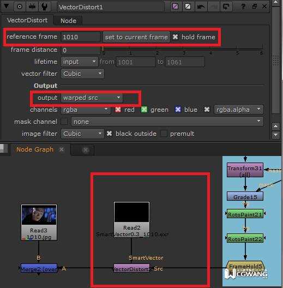Switch to the Node tab
283x288 pixels.
[x=68, y=21]
